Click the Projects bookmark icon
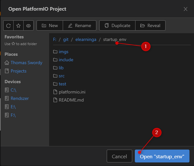 [x=7, y=71]
